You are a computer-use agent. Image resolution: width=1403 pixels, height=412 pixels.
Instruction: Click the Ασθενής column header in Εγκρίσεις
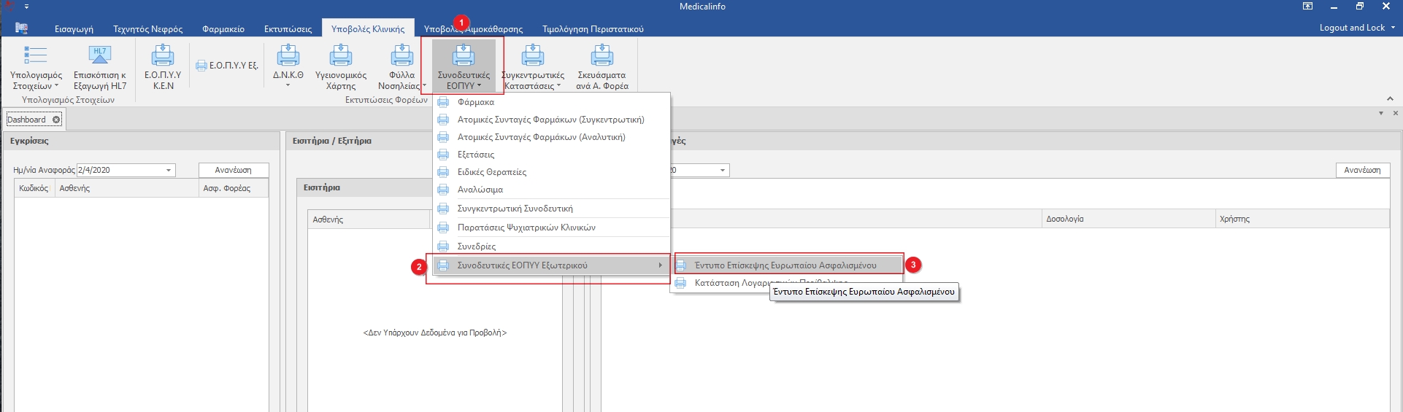click(74, 188)
